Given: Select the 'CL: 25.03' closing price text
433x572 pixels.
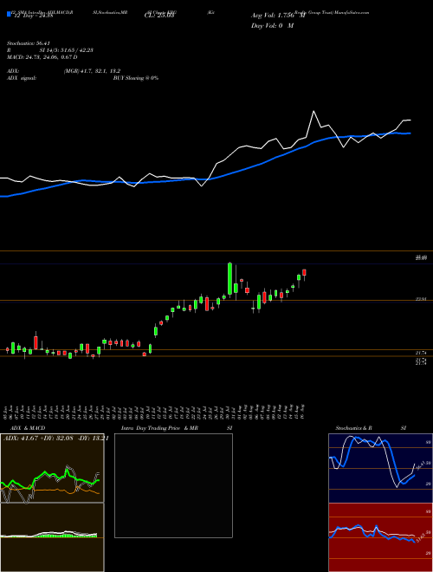Looking at the screenshot, I should pos(159,16).
